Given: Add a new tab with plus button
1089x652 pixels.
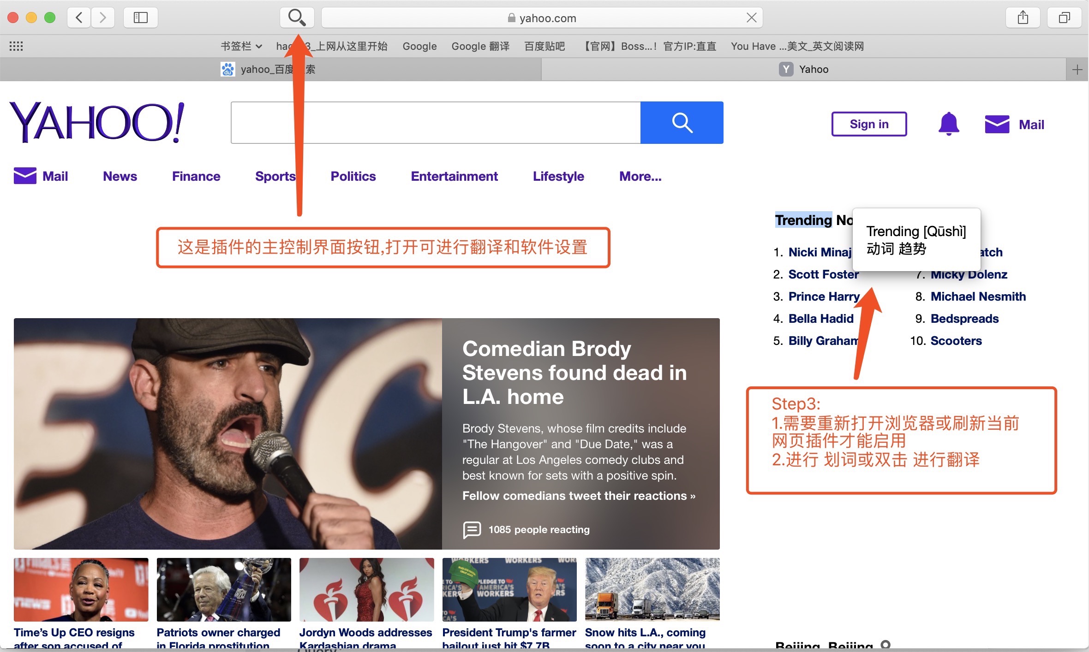Looking at the screenshot, I should coord(1077,70).
